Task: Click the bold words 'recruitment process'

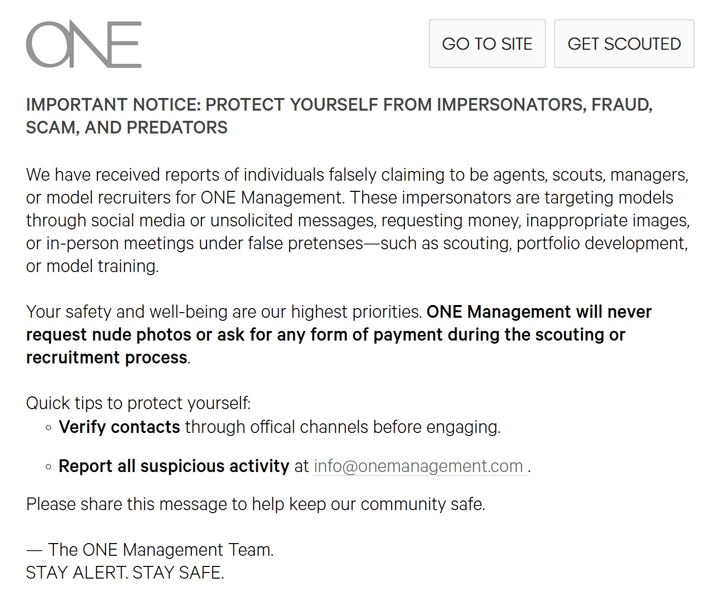Action: 107,357
